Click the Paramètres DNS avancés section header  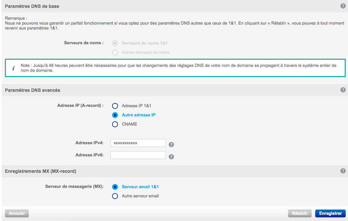pos(32,90)
